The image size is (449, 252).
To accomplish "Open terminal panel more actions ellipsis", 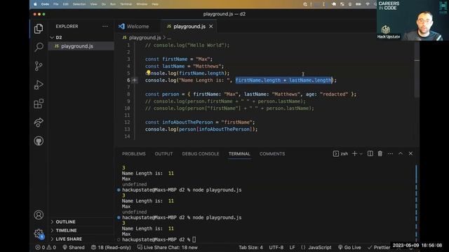I will tap(390, 154).
